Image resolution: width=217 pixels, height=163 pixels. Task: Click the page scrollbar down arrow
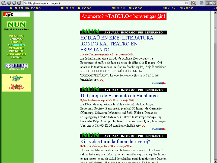[x=215, y=161]
